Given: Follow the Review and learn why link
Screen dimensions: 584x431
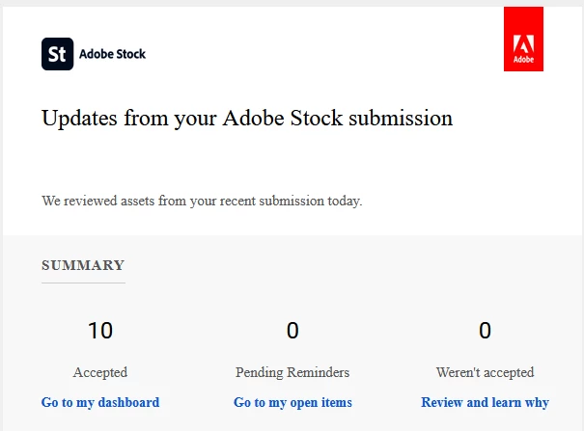Looking at the screenshot, I should pos(485,402).
